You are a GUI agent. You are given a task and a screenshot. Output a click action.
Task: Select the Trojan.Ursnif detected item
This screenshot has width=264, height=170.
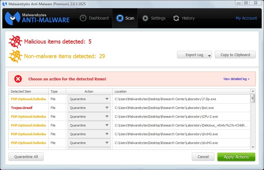[22, 108]
